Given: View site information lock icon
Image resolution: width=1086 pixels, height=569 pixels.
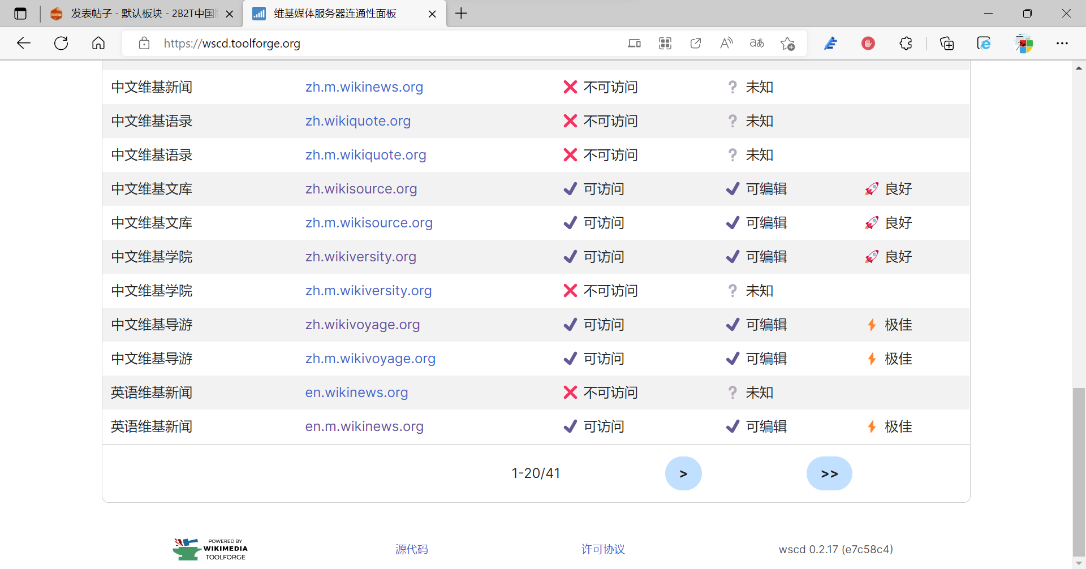Looking at the screenshot, I should point(144,43).
